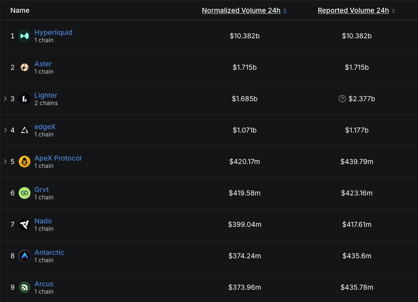This screenshot has width=418, height=302.
Task: Click Nado's reported volume $417.61m
Action: pyautogui.click(x=356, y=225)
